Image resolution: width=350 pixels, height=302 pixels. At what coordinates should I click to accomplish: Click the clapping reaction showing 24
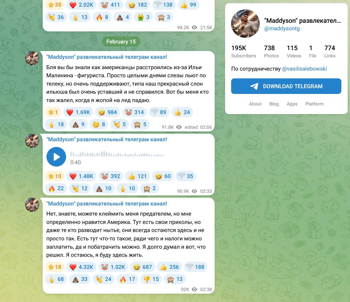104,279
